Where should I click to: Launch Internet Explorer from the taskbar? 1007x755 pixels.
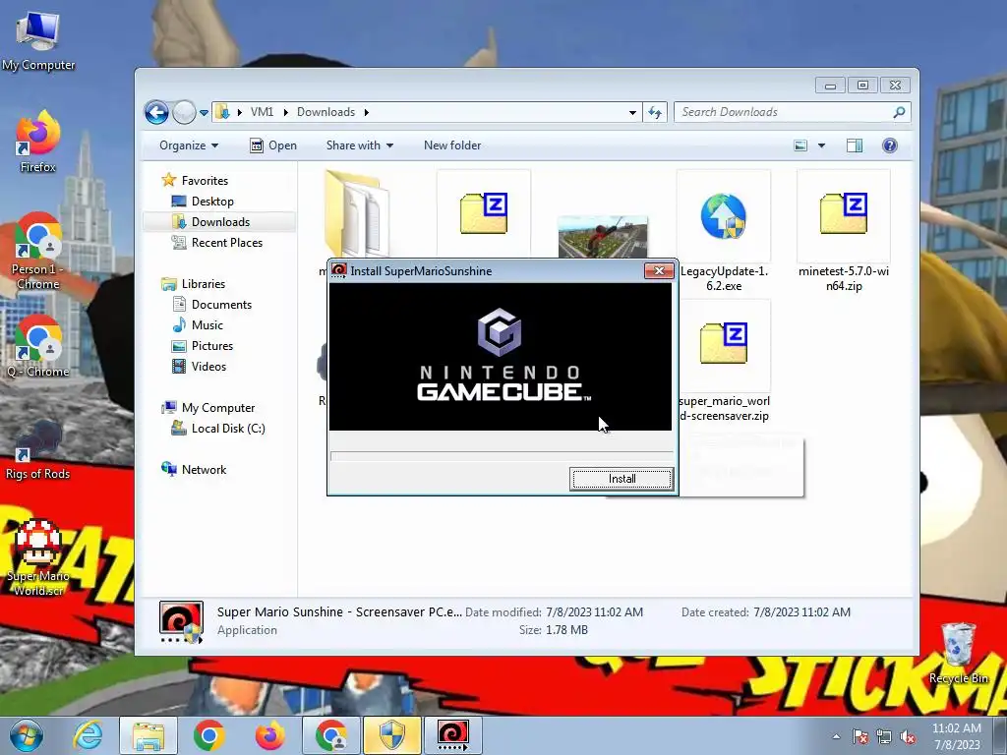(88, 735)
